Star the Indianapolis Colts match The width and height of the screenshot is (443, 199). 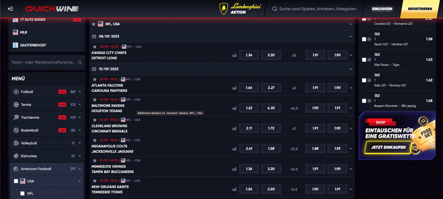click(x=95, y=140)
